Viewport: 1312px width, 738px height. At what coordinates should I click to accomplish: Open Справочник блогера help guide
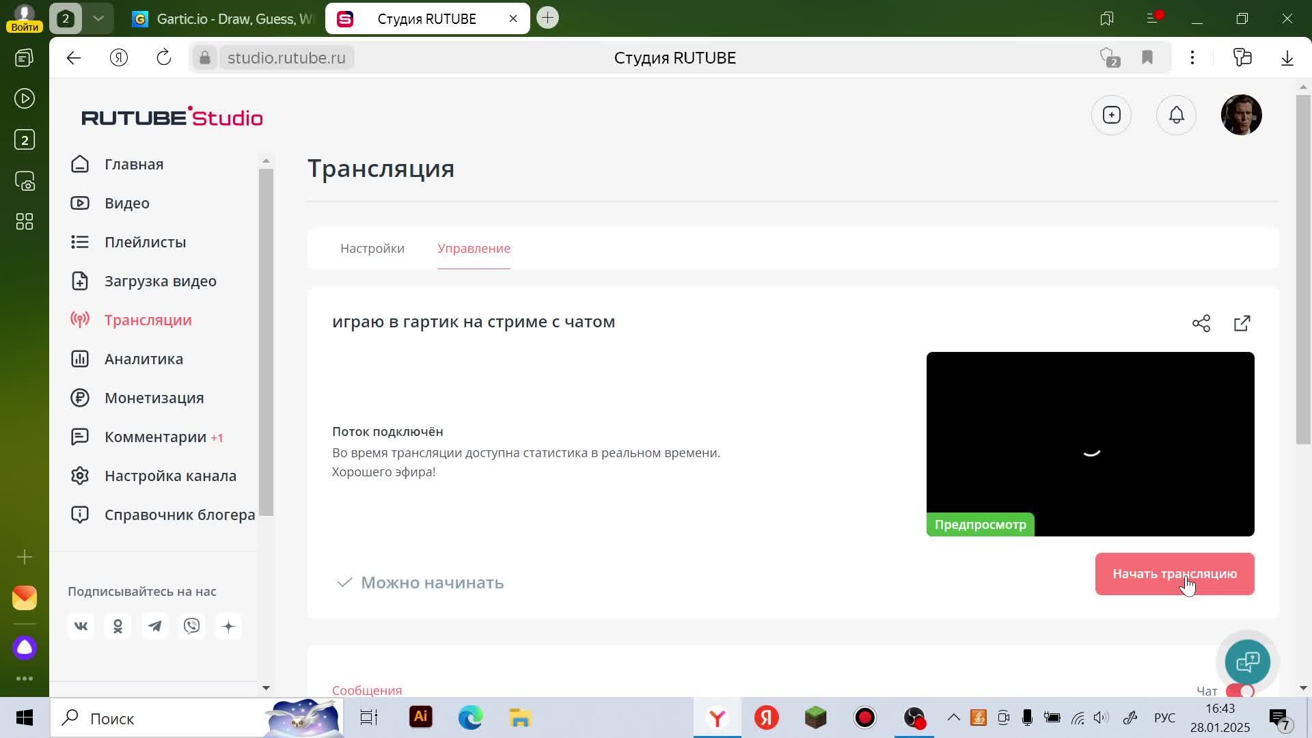(x=163, y=515)
